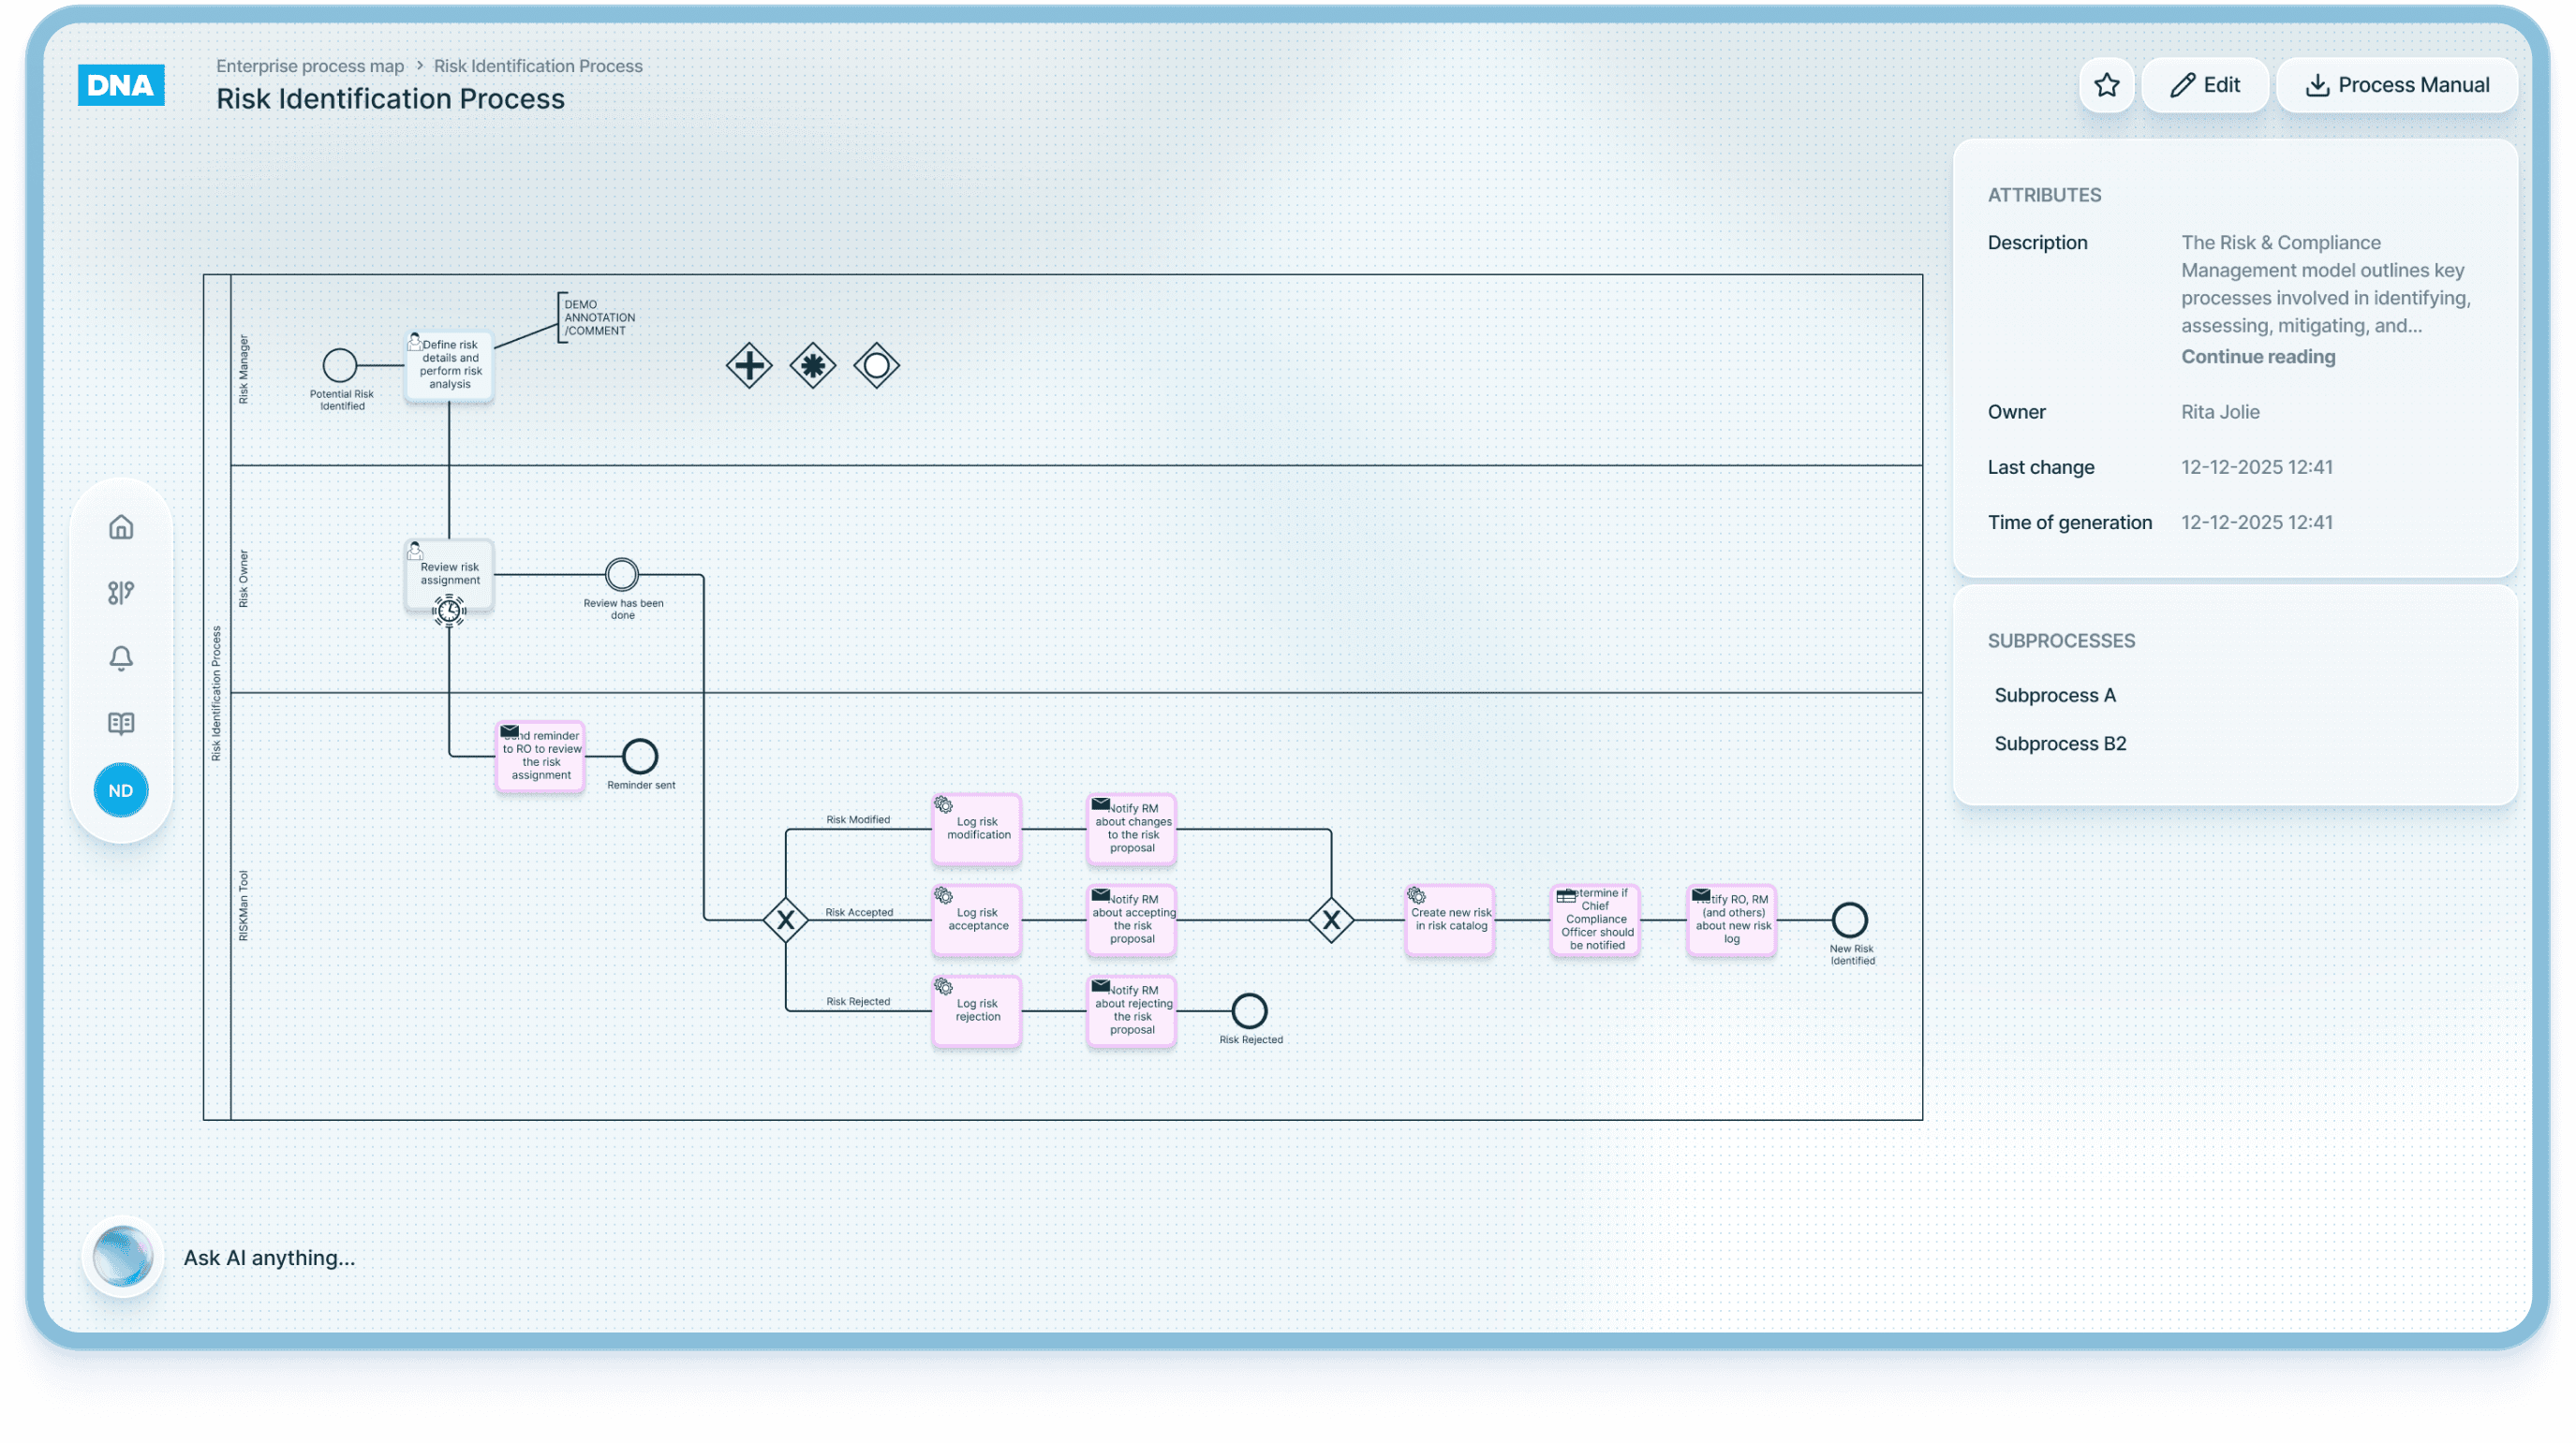2576x1443 pixels.
Task: Expand description with Continue reading
Action: (x=2258, y=357)
